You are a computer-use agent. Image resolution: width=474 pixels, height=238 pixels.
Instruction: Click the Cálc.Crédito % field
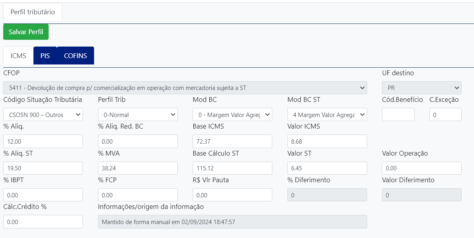click(43, 222)
